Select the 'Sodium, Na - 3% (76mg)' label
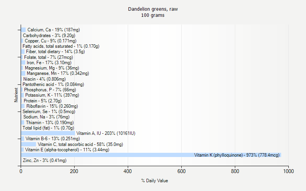 tap(46, 117)
